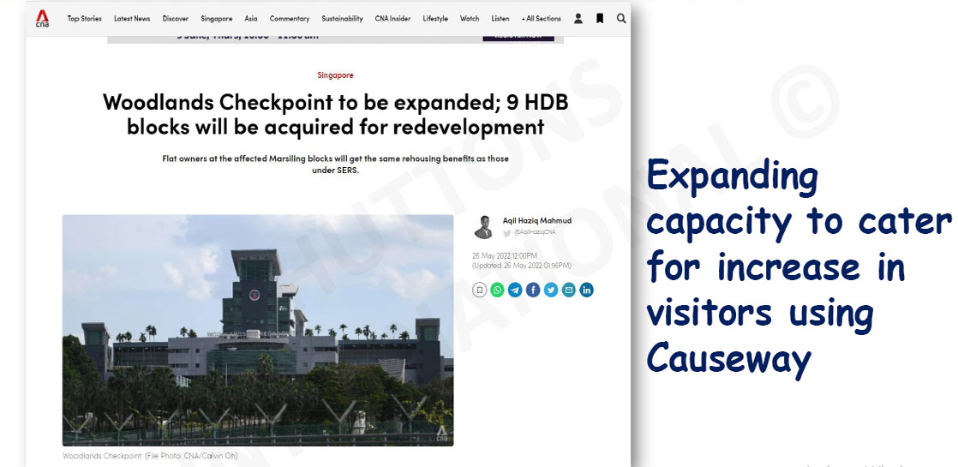This screenshot has height=467, width=958.
Task: Open the user account profile icon
Action: (578, 18)
